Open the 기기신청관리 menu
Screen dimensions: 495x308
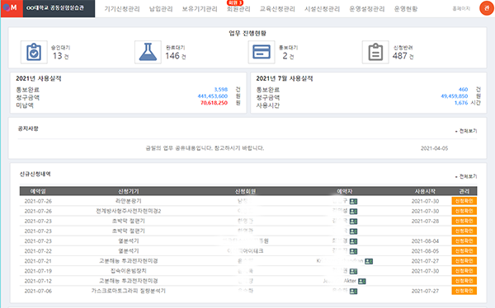[122, 9]
